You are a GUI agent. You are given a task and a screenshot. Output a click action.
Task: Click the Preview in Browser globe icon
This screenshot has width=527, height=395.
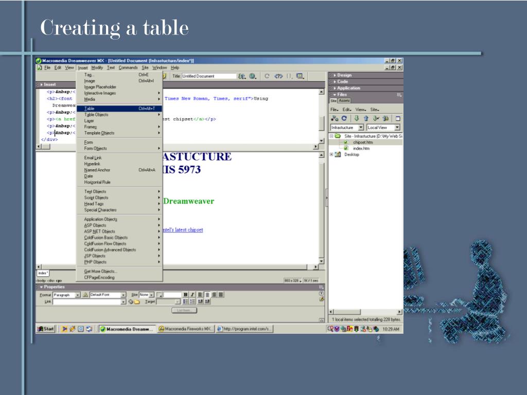253,76
